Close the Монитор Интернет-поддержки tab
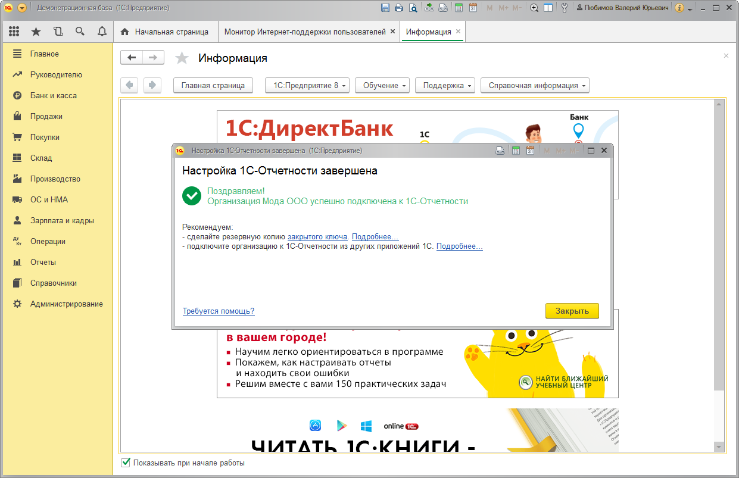This screenshot has height=478, width=739. (392, 32)
